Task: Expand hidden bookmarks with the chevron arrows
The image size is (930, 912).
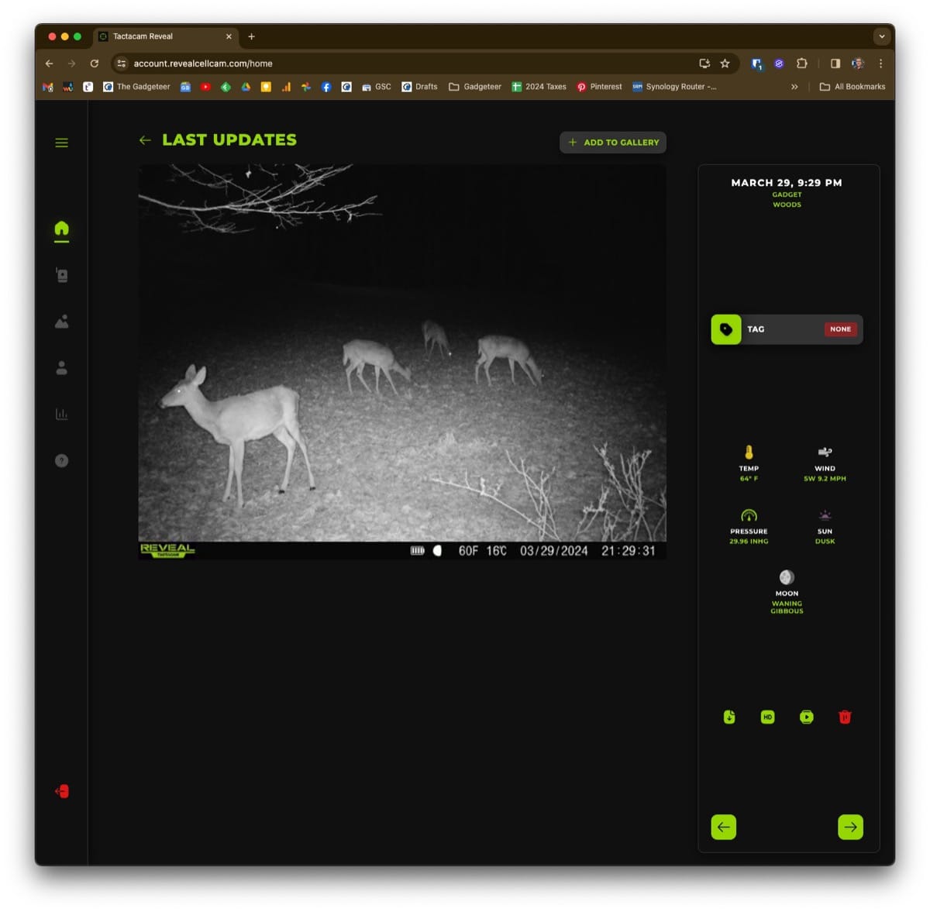Action: (794, 87)
